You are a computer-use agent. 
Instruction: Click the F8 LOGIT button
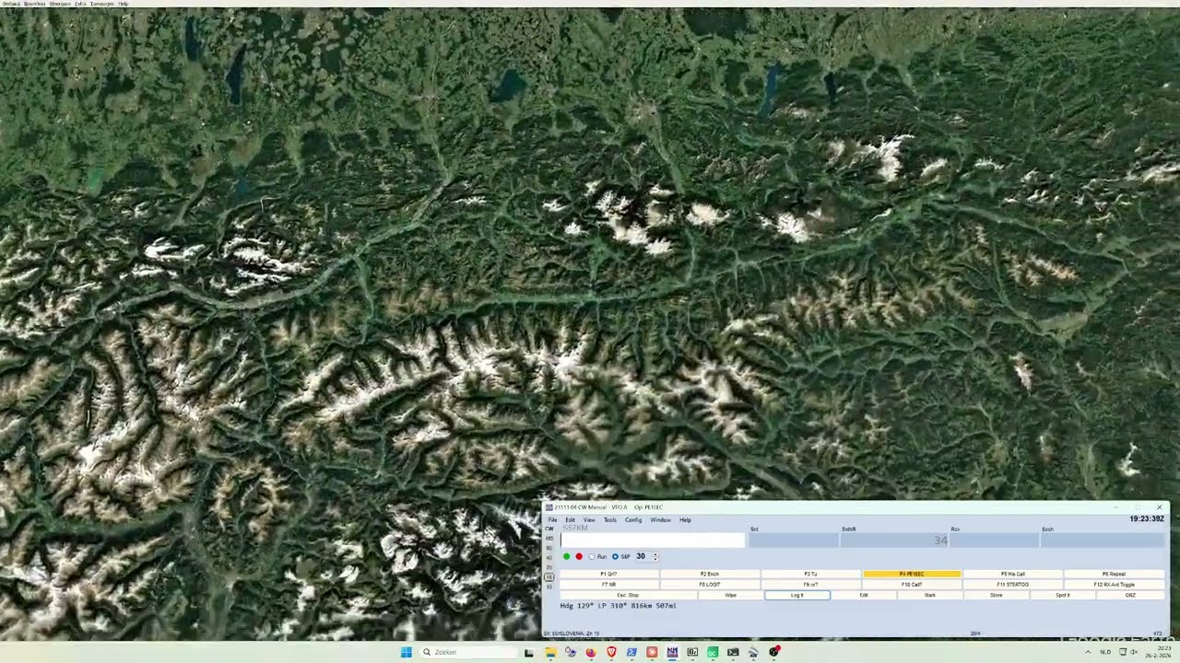[x=710, y=584]
